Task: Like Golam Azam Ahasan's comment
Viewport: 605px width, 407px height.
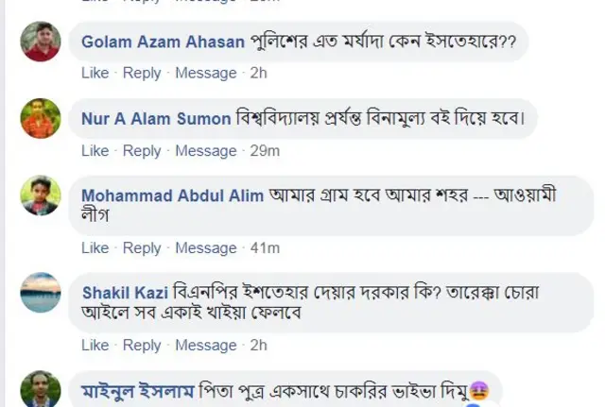Action: point(95,73)
